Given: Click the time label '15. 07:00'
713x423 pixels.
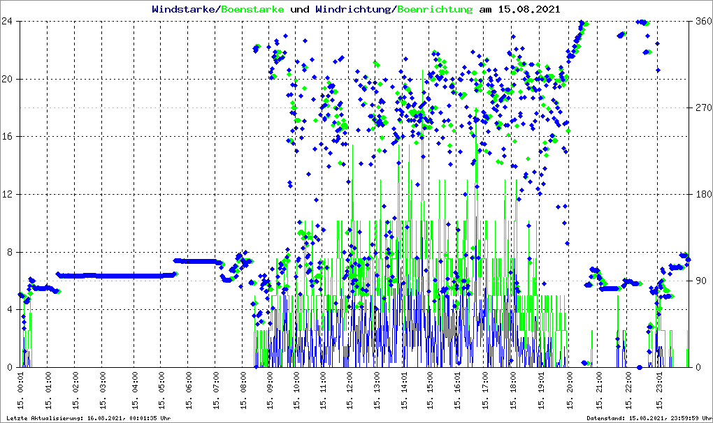Looking at the screenshot, I should (x=215, y=390).
